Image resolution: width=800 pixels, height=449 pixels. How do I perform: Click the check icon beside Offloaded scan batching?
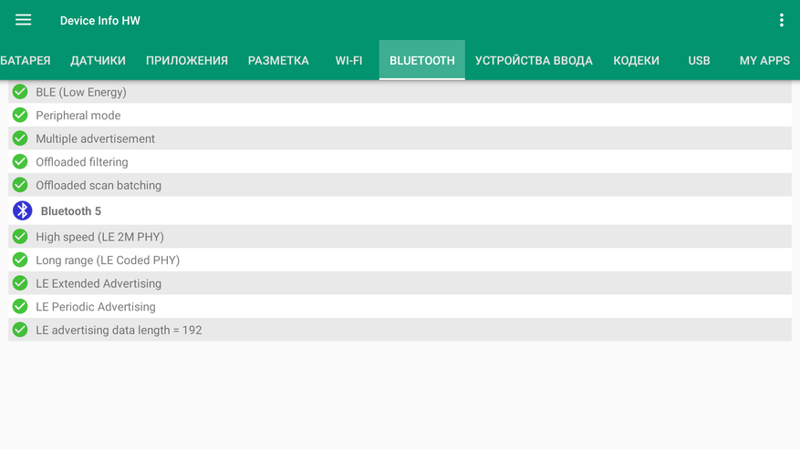[20, 185]
